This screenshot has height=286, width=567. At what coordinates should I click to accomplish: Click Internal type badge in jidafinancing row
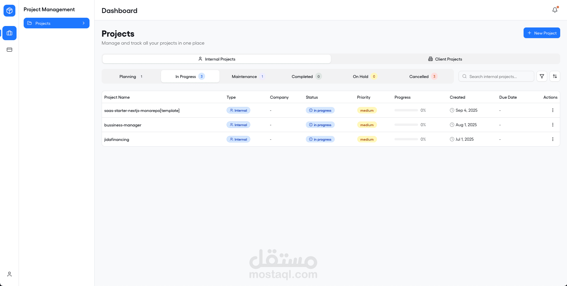click(238, 139)
